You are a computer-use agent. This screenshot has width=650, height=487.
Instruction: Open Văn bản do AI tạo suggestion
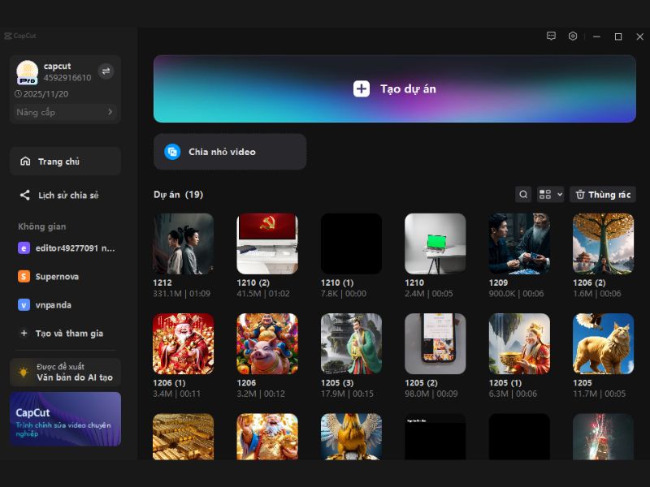click(65, 372)
